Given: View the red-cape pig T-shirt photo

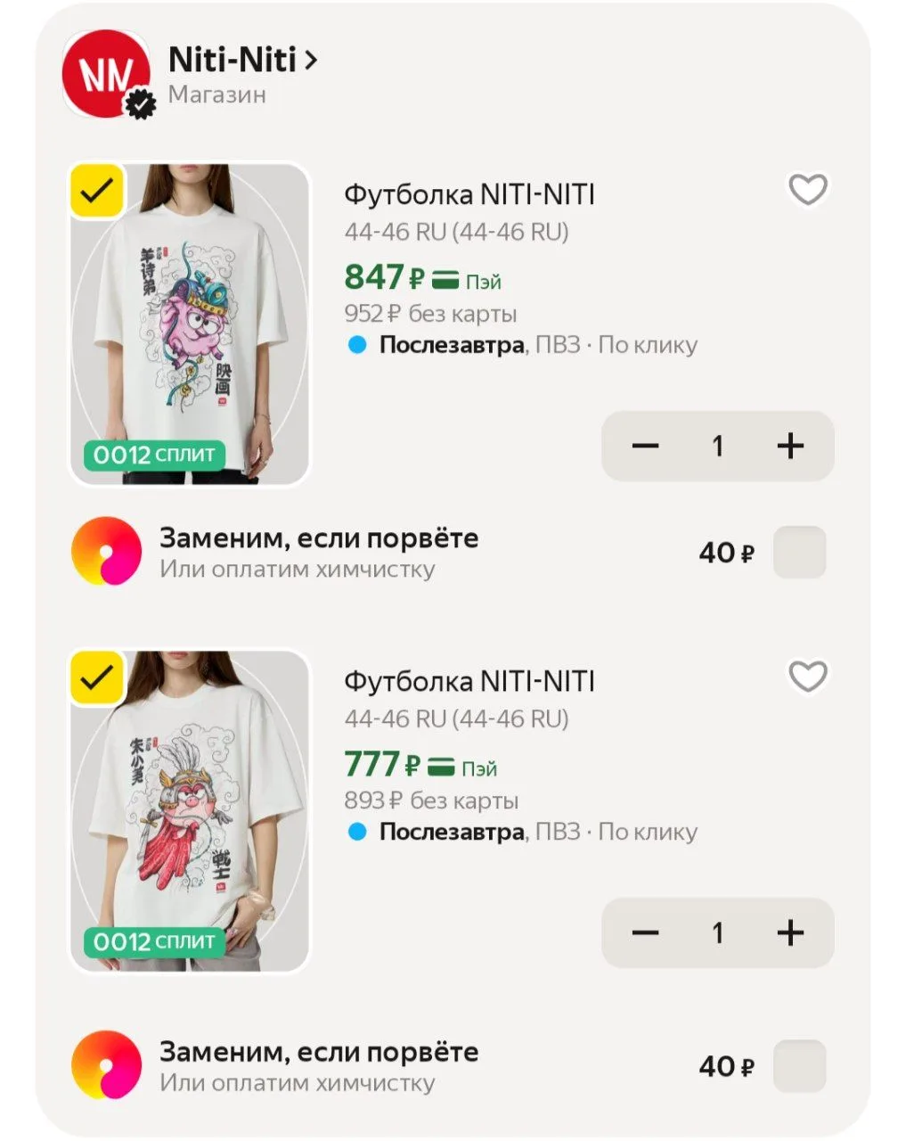Looking at the screenshot, I should 190,811.
